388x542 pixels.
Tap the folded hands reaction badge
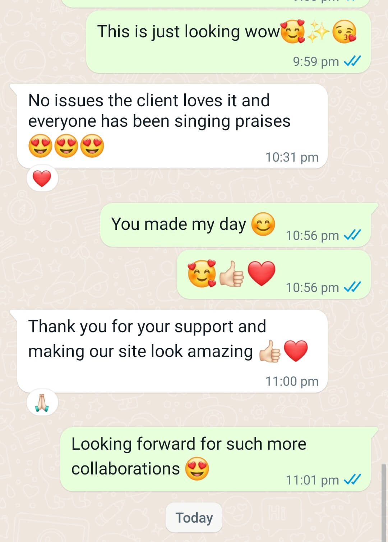[42, 403]
